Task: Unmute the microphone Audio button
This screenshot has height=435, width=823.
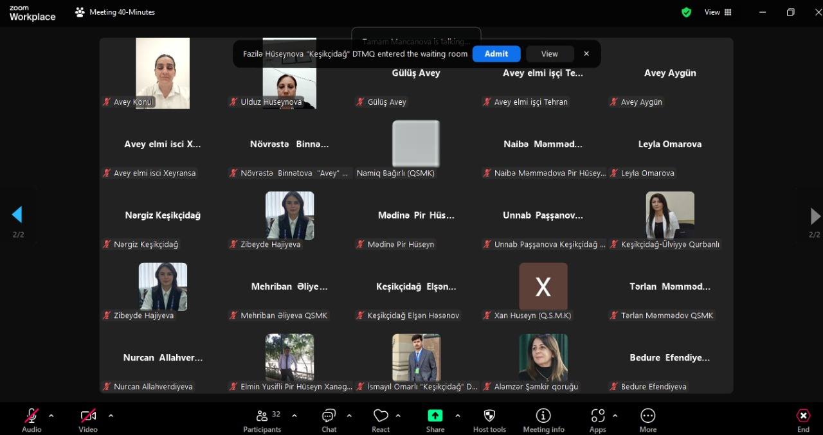Action: pos(32,420)
